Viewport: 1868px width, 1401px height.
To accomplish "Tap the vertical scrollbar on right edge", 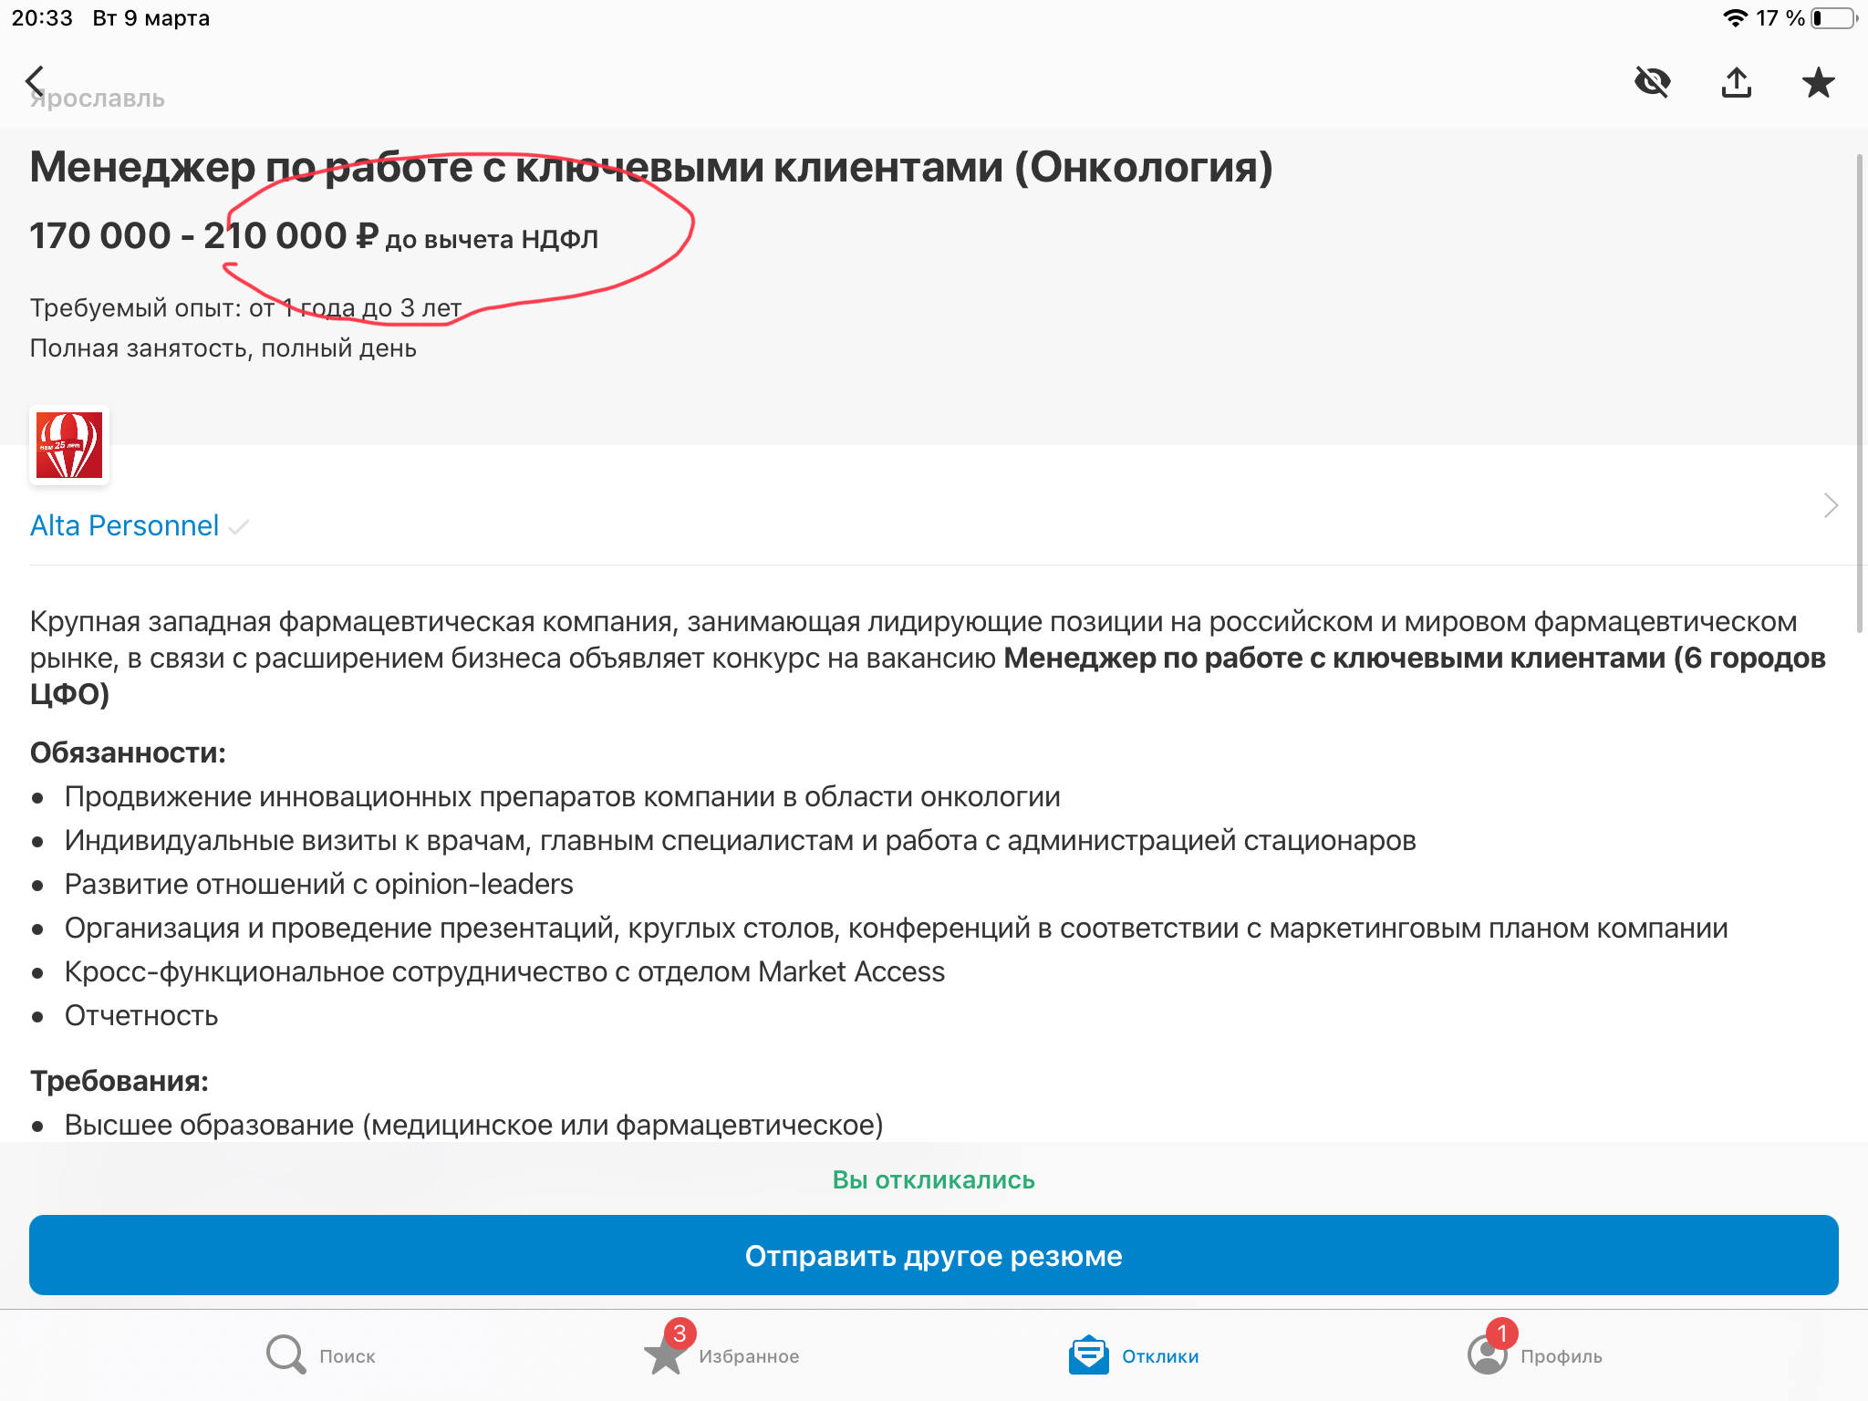I will coord(1859,392).
